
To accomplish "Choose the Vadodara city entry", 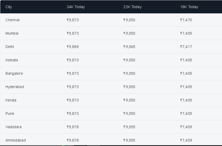I will (x=13, y=127).
